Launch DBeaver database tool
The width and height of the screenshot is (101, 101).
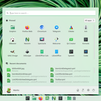(x=13, y=41)
